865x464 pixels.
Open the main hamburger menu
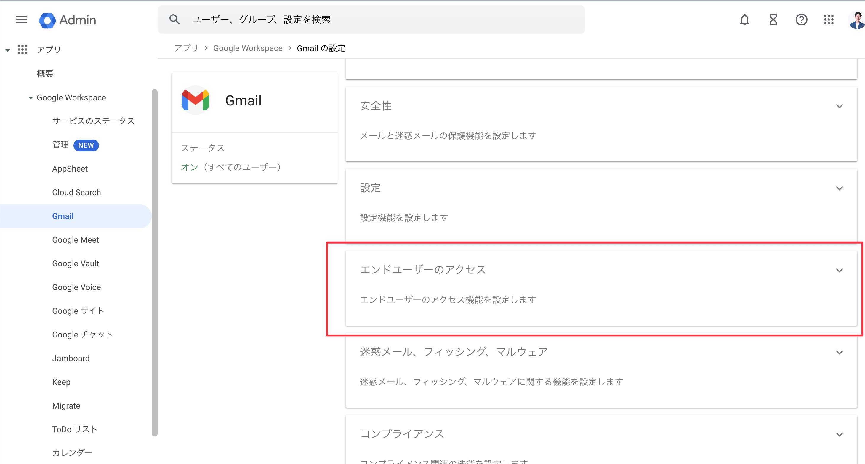(x=21, y=20)
